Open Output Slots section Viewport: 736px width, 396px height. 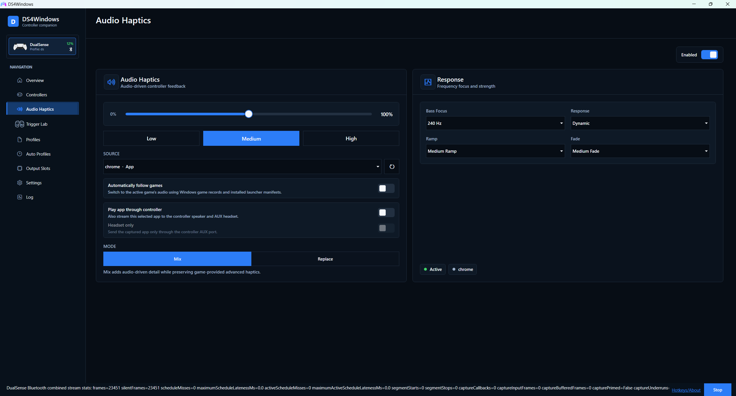click(43, 168)
